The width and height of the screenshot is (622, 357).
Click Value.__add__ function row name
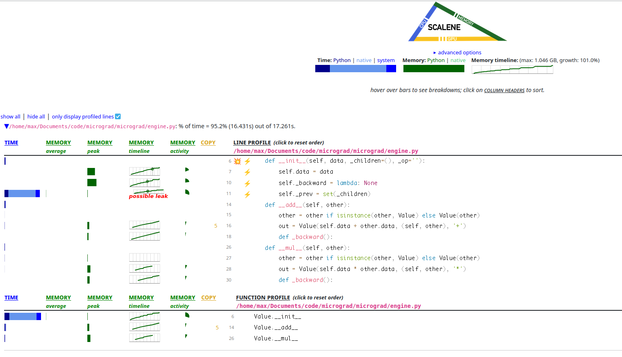[276, 328]
